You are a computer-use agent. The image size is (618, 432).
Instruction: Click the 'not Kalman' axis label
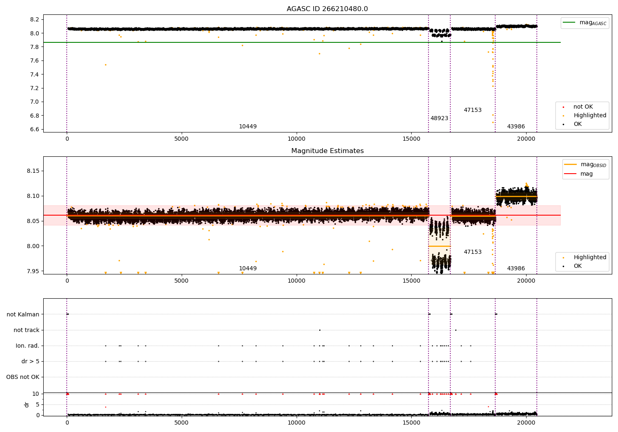[23, 315]
